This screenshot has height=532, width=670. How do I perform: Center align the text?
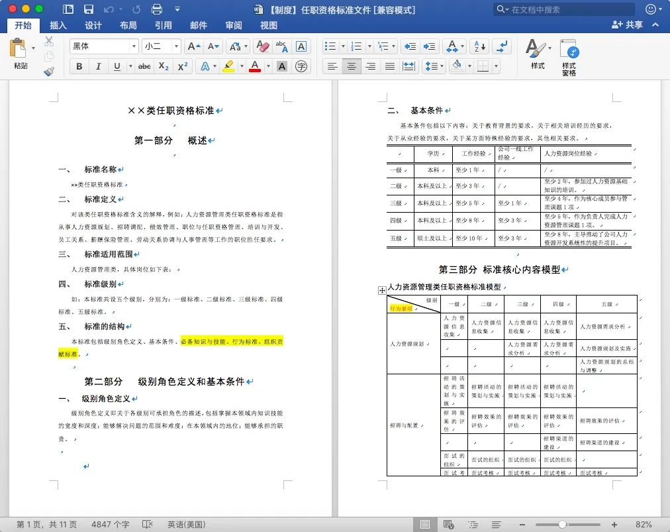[x=352, y=66]
